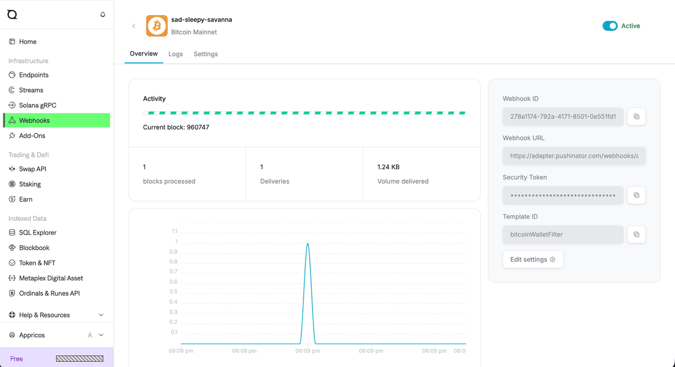Click the Add-Ons sidebar icon
Viewport: 675px width, 367px height.
coord(12,135)
